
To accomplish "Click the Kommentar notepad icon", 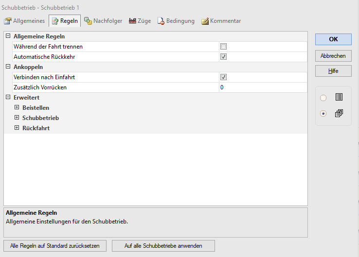I will pos(205,21).
